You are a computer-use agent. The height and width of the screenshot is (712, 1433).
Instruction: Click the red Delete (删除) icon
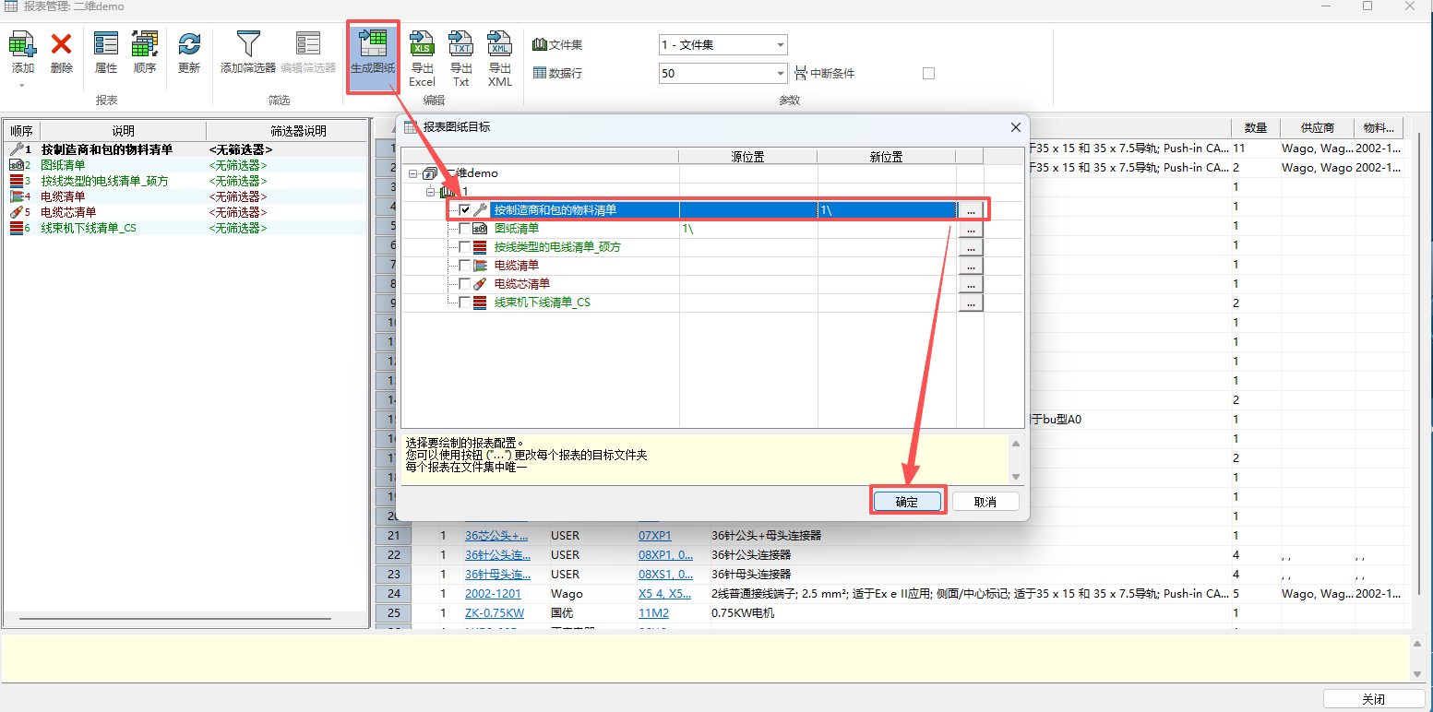click(61, 44)
